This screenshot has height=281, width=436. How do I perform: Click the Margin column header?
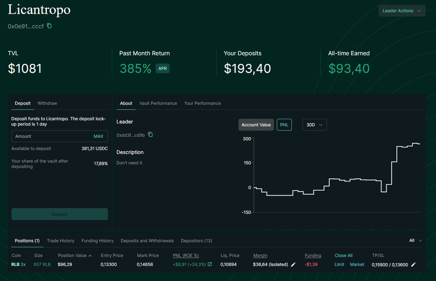(261, 255)
